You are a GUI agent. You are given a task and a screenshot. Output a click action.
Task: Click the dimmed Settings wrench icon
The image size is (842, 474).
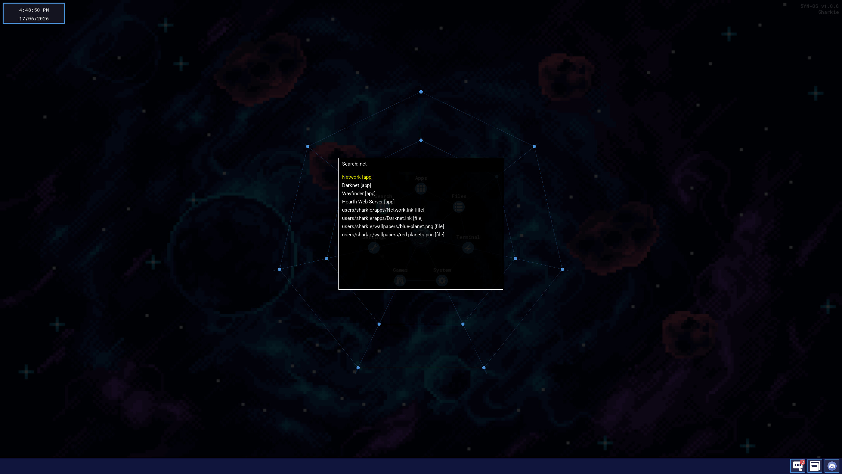[x=374, y=248]
